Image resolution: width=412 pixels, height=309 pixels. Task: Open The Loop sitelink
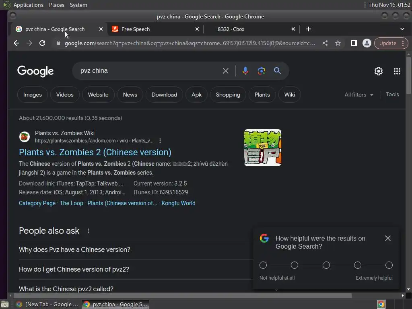click(72, 203)
